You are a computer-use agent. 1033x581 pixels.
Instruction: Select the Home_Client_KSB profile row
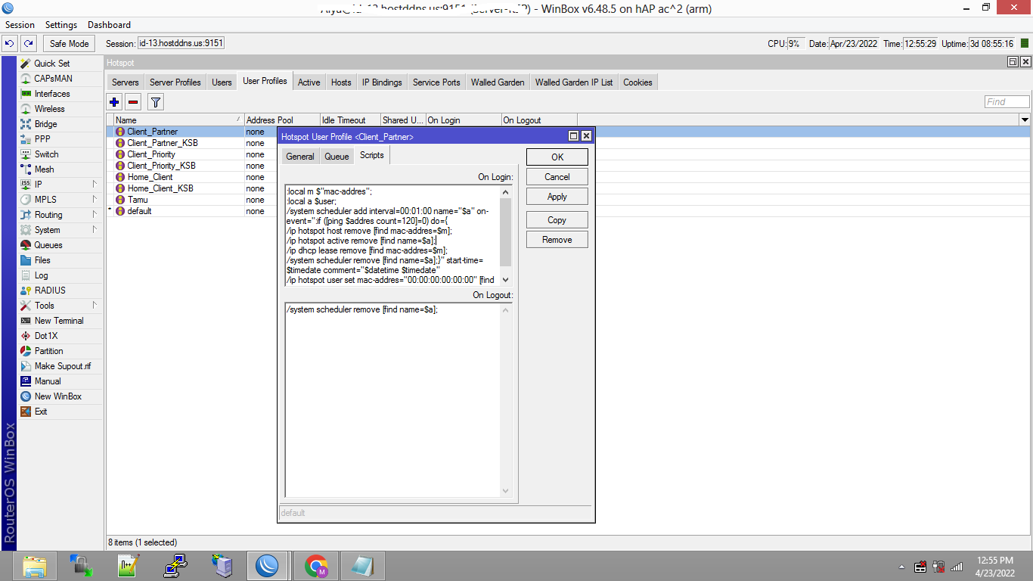tap(160, 188)
